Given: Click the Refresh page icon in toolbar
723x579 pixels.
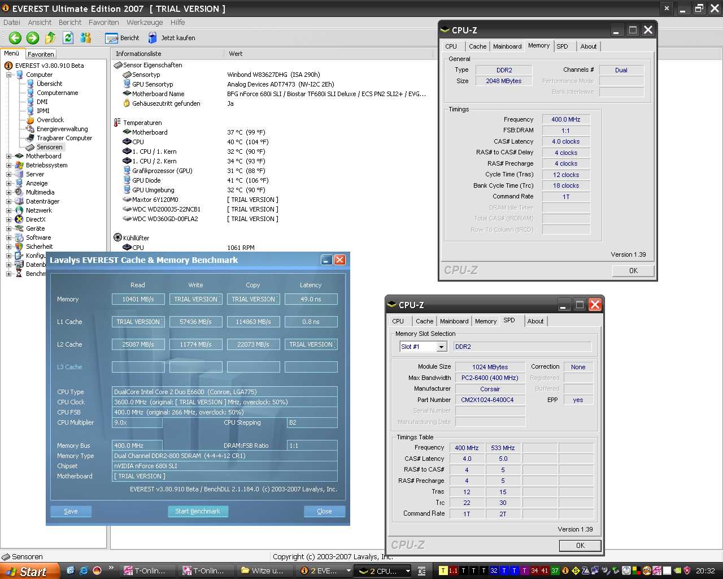Looking at the screenshot, I should (x=68, y=38).
